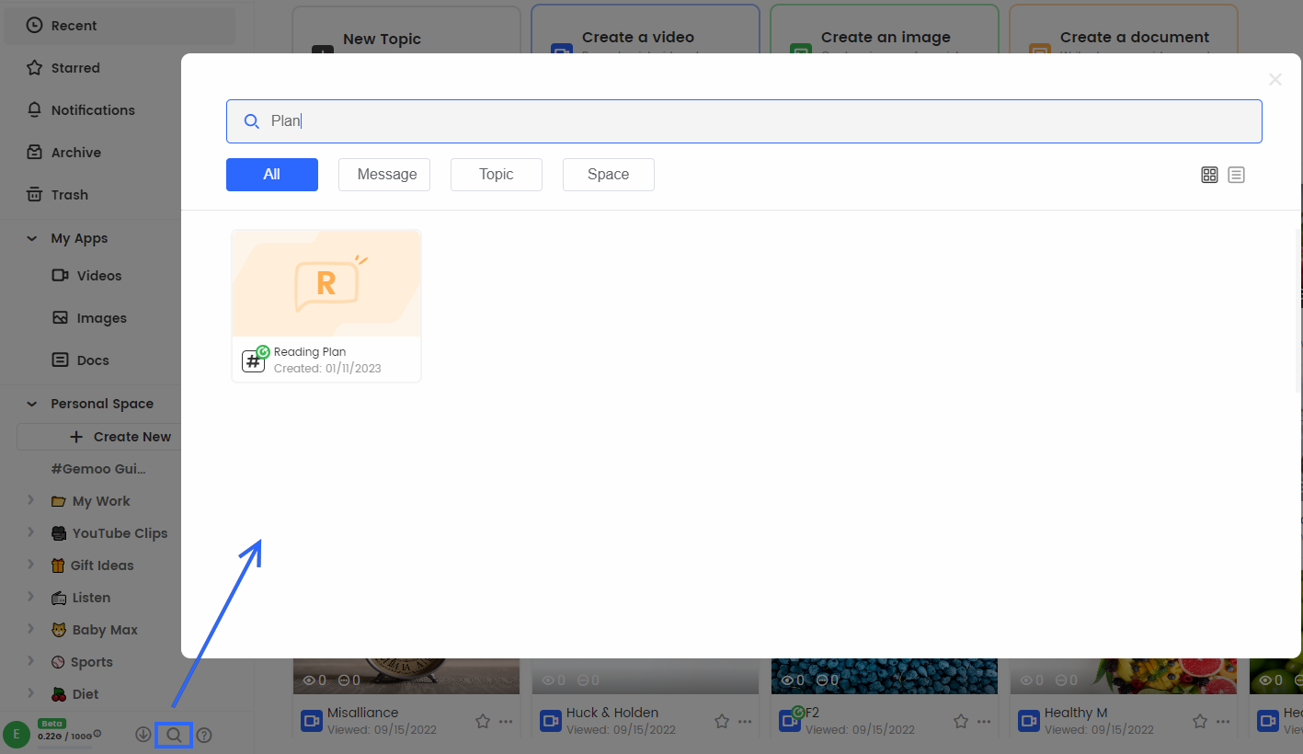Click video icon beside Misalliance

coord(312,721)
